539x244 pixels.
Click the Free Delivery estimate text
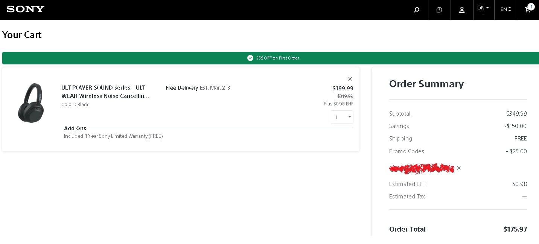pos(198,88)
